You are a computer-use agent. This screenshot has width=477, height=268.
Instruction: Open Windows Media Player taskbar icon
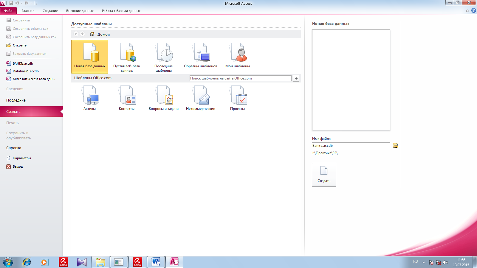(x=44, y=262)
